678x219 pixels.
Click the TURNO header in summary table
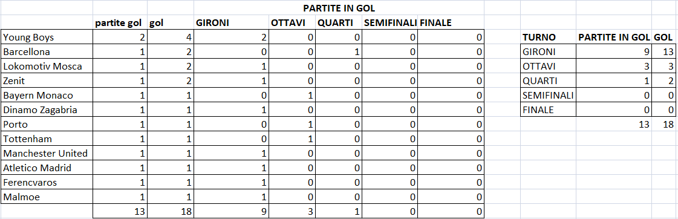(x=548, y=38)
